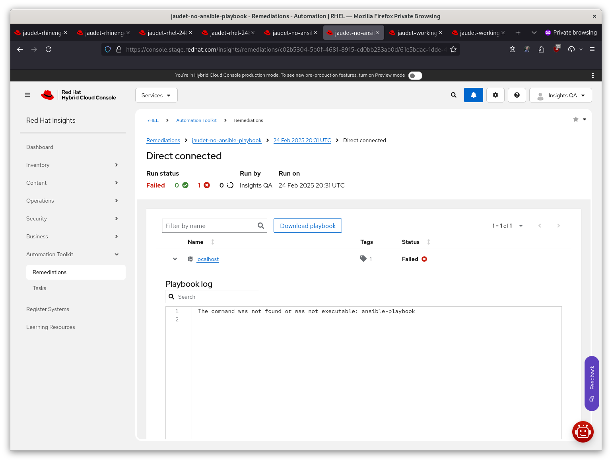Click the Red Hat Hybrid Cloud Console logo
The height and width of the screenshot is (462, 612).
pos(78,95)
